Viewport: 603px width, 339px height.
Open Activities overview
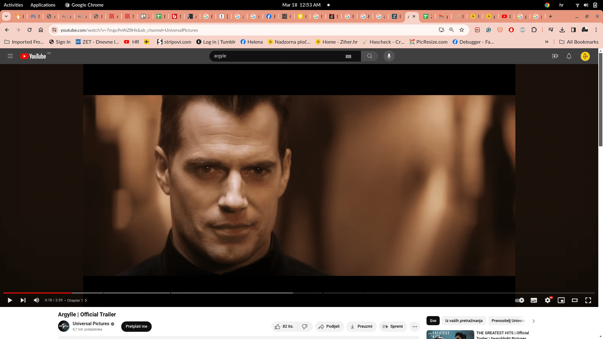pyautogui.click(x=13, y=5)
